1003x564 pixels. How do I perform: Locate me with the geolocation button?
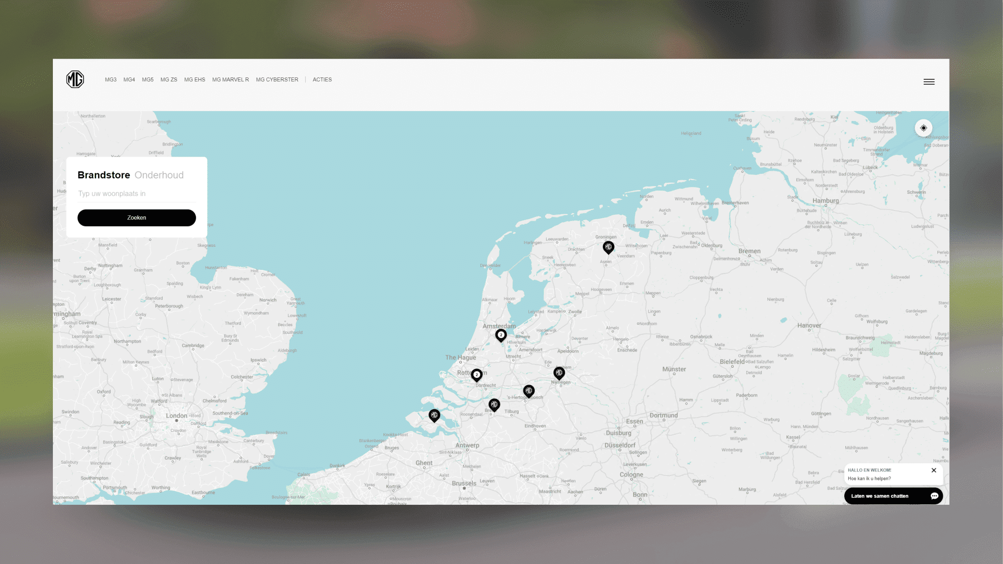point(923,128)
